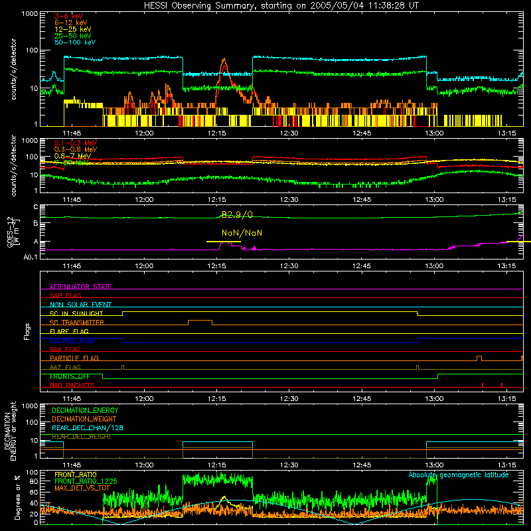Image resolution: width=531 pixels, height=531 pixels.
Task: Select the NON_SOLAR_EVENT flag label
Action: point(80,305)
